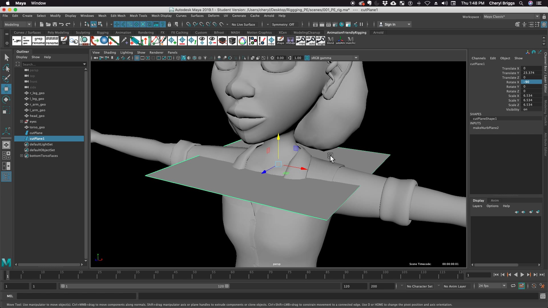Click the Redo arrow icon

pos(68,24)
